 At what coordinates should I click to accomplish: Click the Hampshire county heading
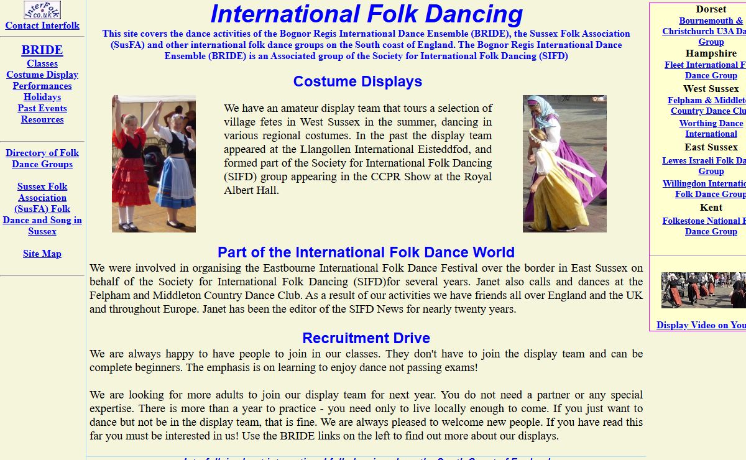click(x=711, y=53)
